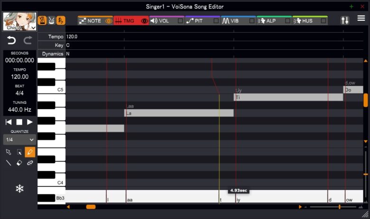Toggle the metronome icon
Screen dimensions: 370x219
[42, 20]
